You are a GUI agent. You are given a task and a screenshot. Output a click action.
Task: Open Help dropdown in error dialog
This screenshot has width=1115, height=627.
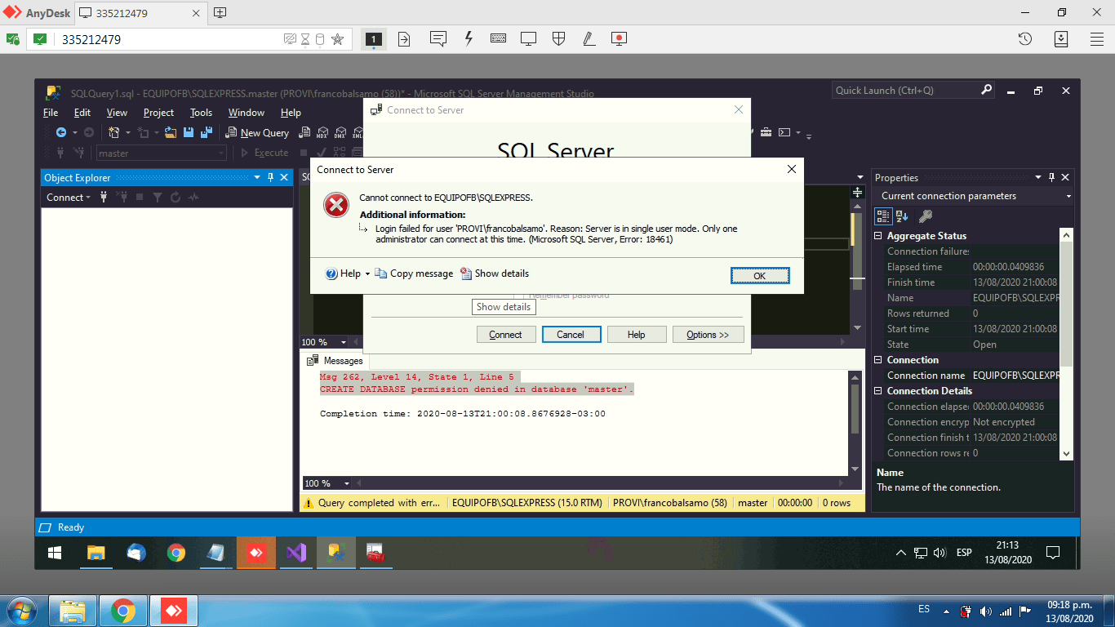[x=367, y=273]
